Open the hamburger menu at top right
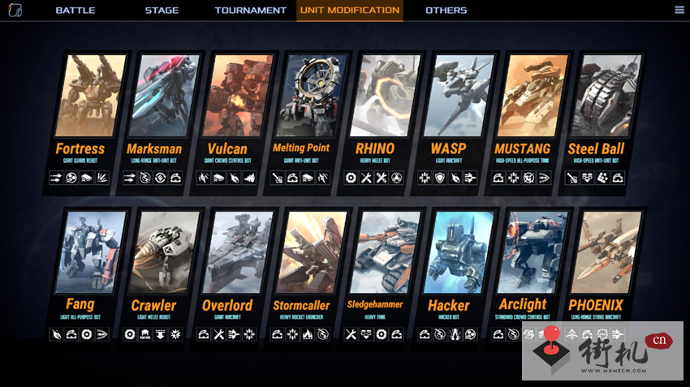Image resolution: width=690 pixels, height=387 pixels. point(679,10)
